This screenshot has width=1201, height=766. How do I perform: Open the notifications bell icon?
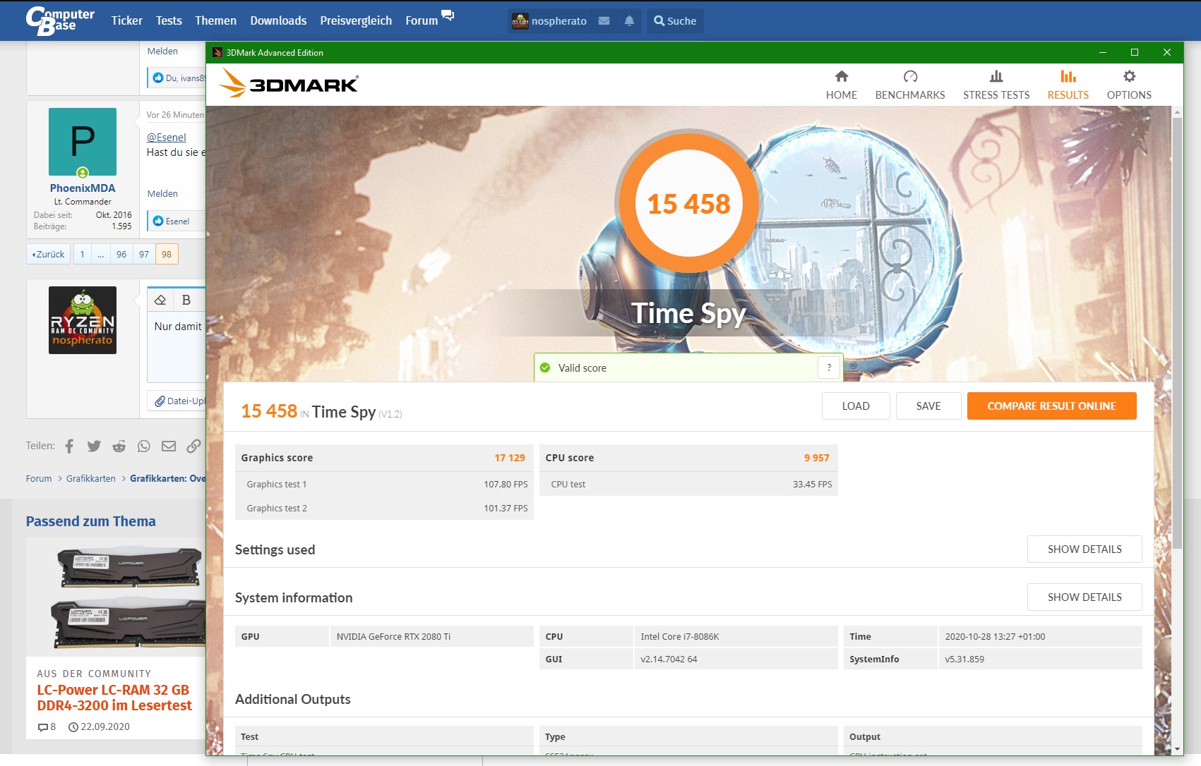[x=629, y=20]
